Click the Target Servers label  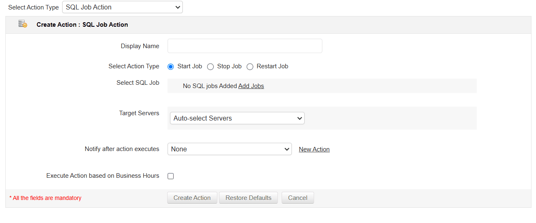tap(139, 113)
